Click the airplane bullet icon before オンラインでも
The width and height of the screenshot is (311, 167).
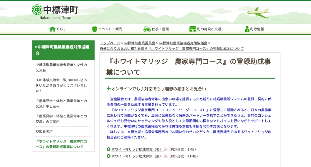109,88
